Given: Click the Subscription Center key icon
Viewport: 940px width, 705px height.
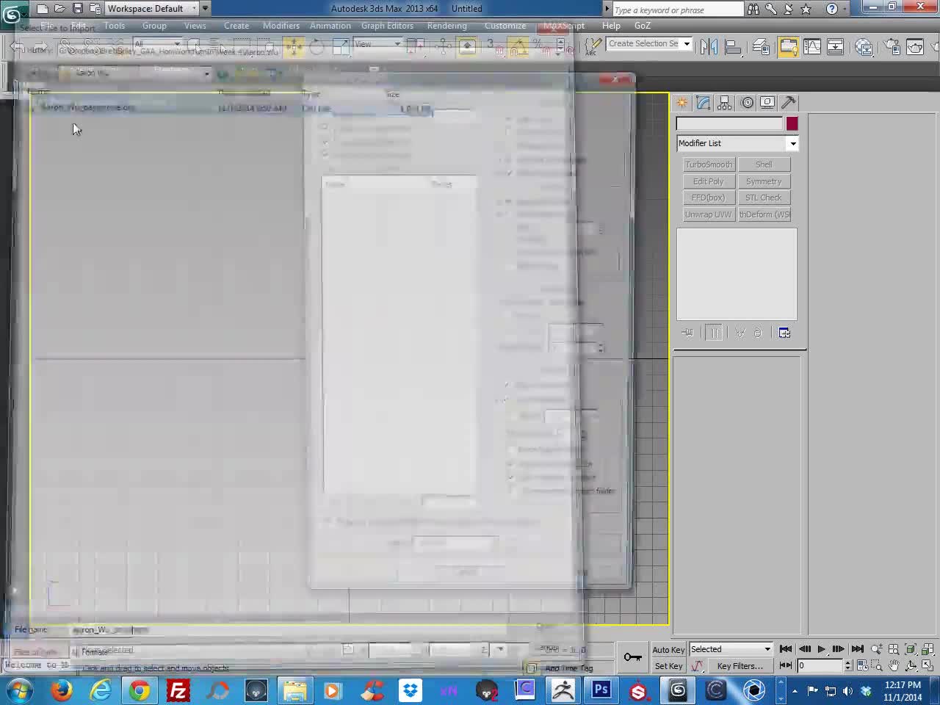Looking at the screenshot, I should click(x=771, y=9).
